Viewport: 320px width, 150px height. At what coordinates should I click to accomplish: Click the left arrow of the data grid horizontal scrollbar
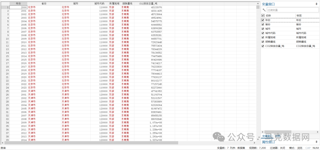(x=2, y=143)
